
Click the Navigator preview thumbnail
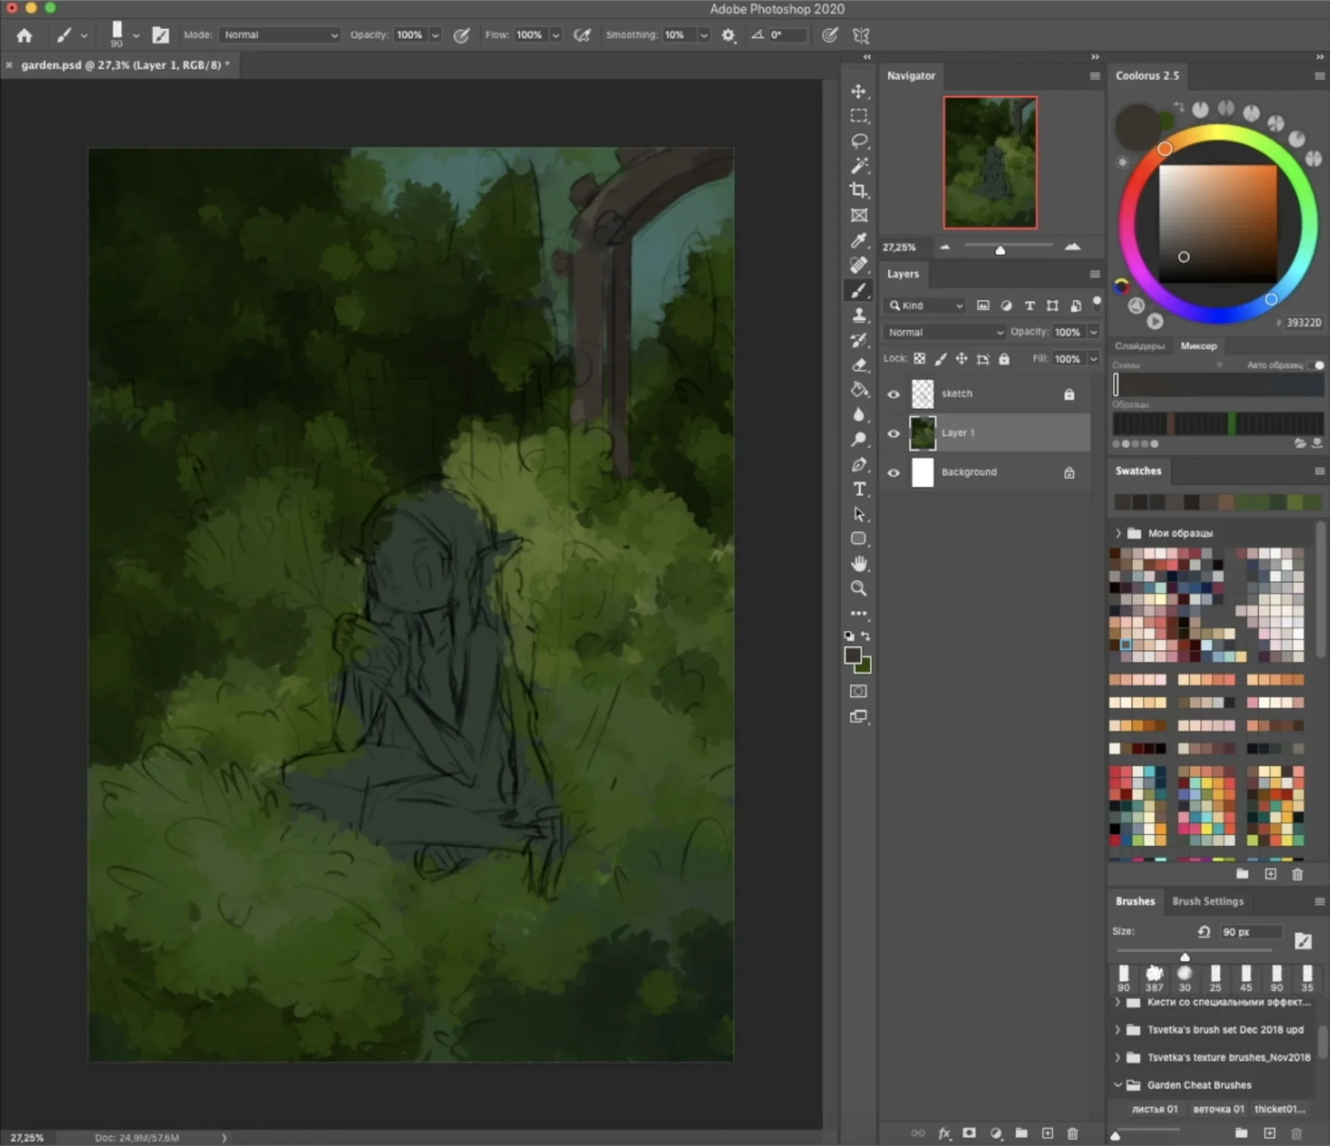[989, 162]
